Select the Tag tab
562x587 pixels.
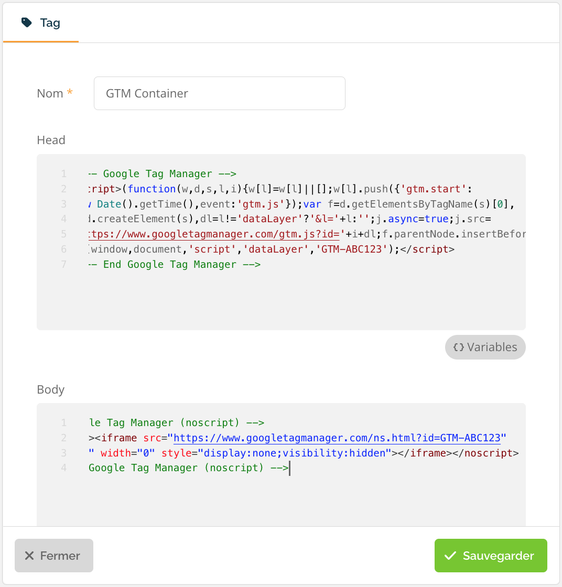(41, 23)
